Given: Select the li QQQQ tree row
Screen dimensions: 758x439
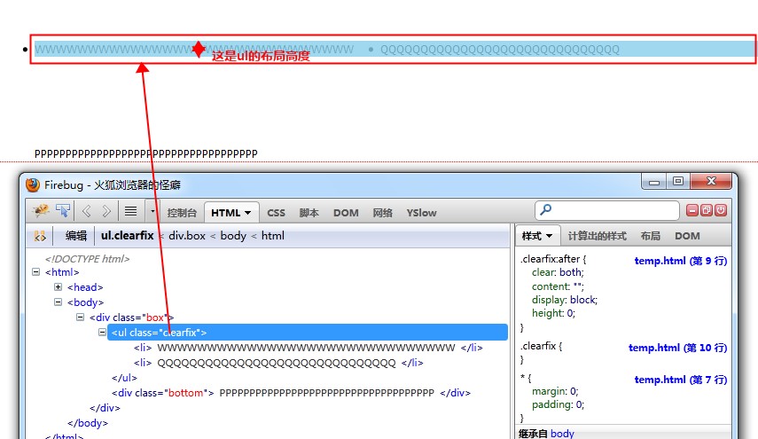Looking at the screenshot, I should click(278, 363).
